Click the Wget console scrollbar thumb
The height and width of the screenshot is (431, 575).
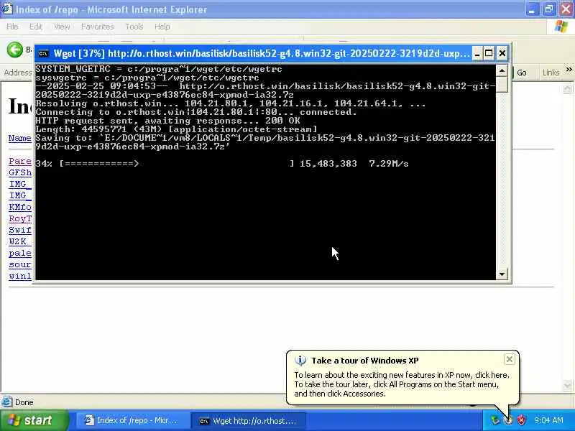coord(502,84)
